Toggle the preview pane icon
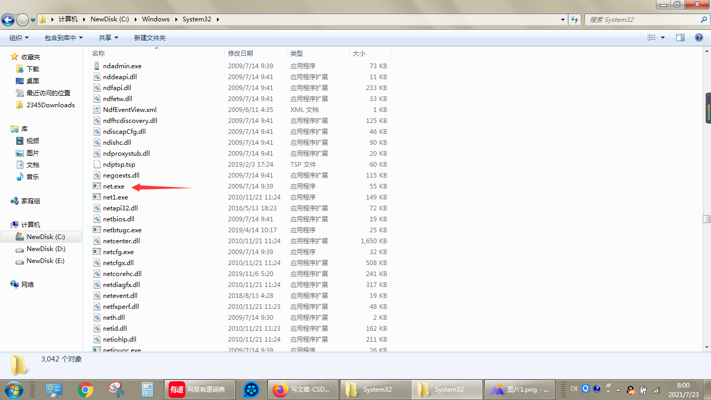 coord(680,37)
